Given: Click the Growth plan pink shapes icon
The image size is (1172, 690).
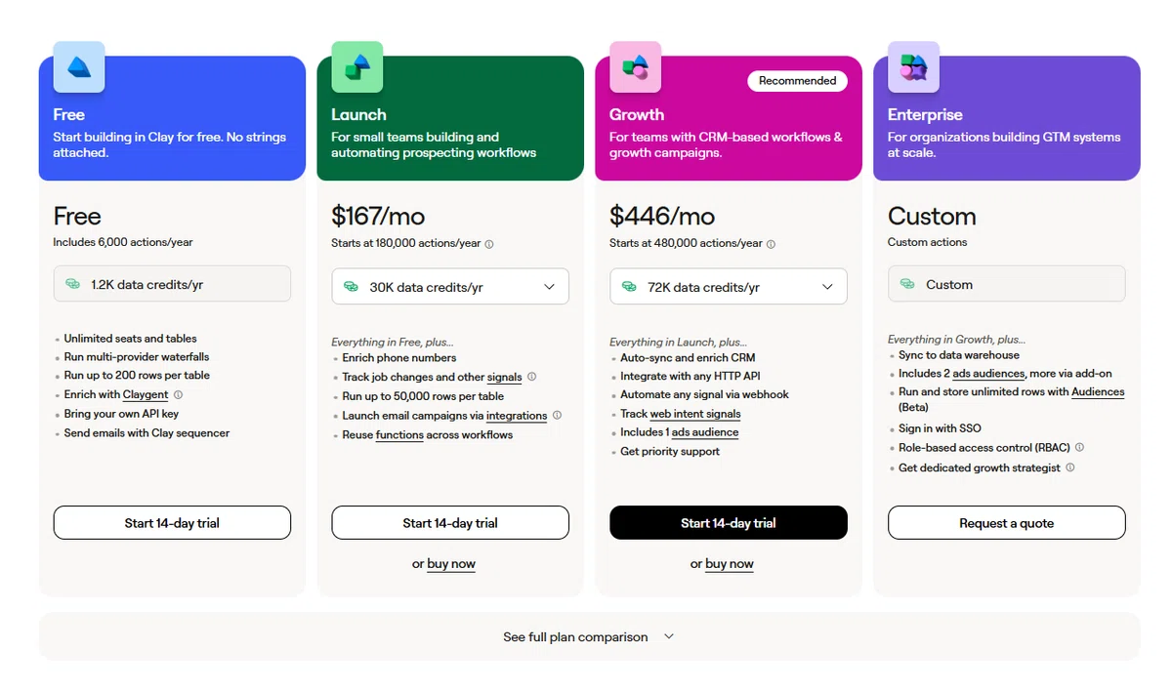Looking at the screenshot, I should [x=636, y=66].
